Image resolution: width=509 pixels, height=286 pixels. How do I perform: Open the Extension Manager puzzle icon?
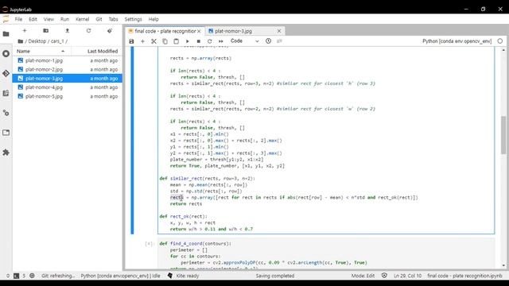pyautogui.click(x=6, y=153)
